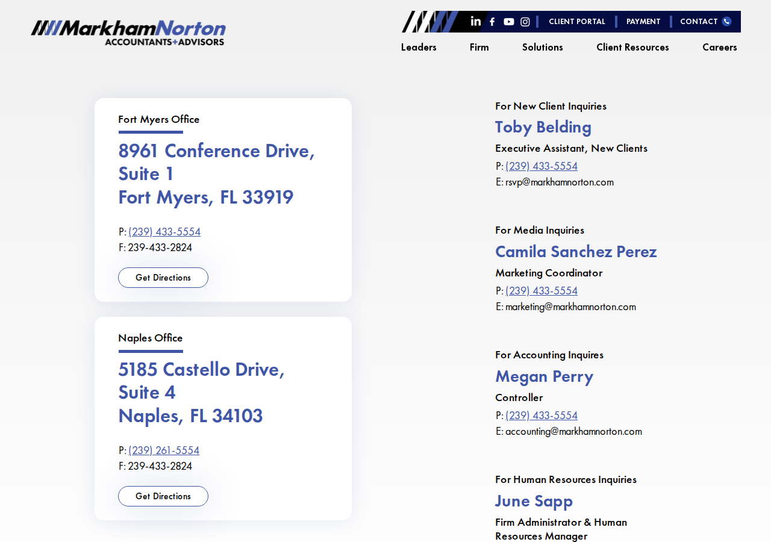Screen dimensions: 771x542
Task: Click 'Marketing Coordinator' title
Action: click(x=549, y=273)
